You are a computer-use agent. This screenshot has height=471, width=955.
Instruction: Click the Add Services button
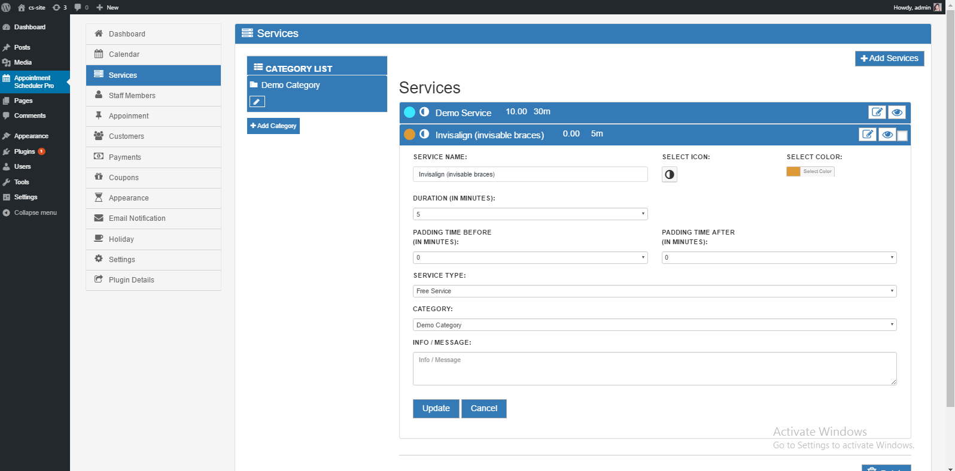click(889, 58)
